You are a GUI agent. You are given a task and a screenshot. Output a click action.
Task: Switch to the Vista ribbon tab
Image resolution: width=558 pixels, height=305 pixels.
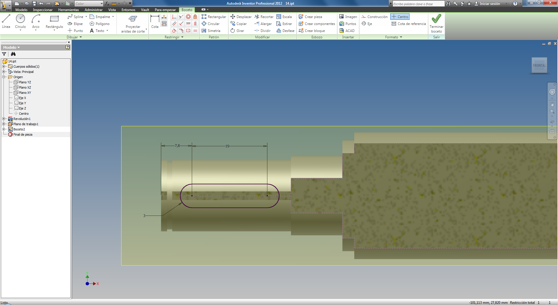tap(112, 10)
